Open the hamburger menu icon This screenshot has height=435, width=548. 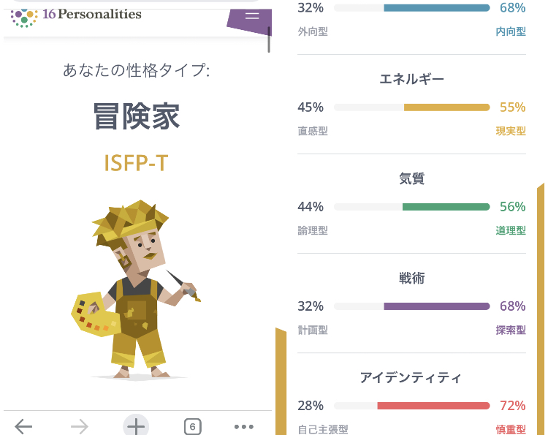(x=252, y=15)
